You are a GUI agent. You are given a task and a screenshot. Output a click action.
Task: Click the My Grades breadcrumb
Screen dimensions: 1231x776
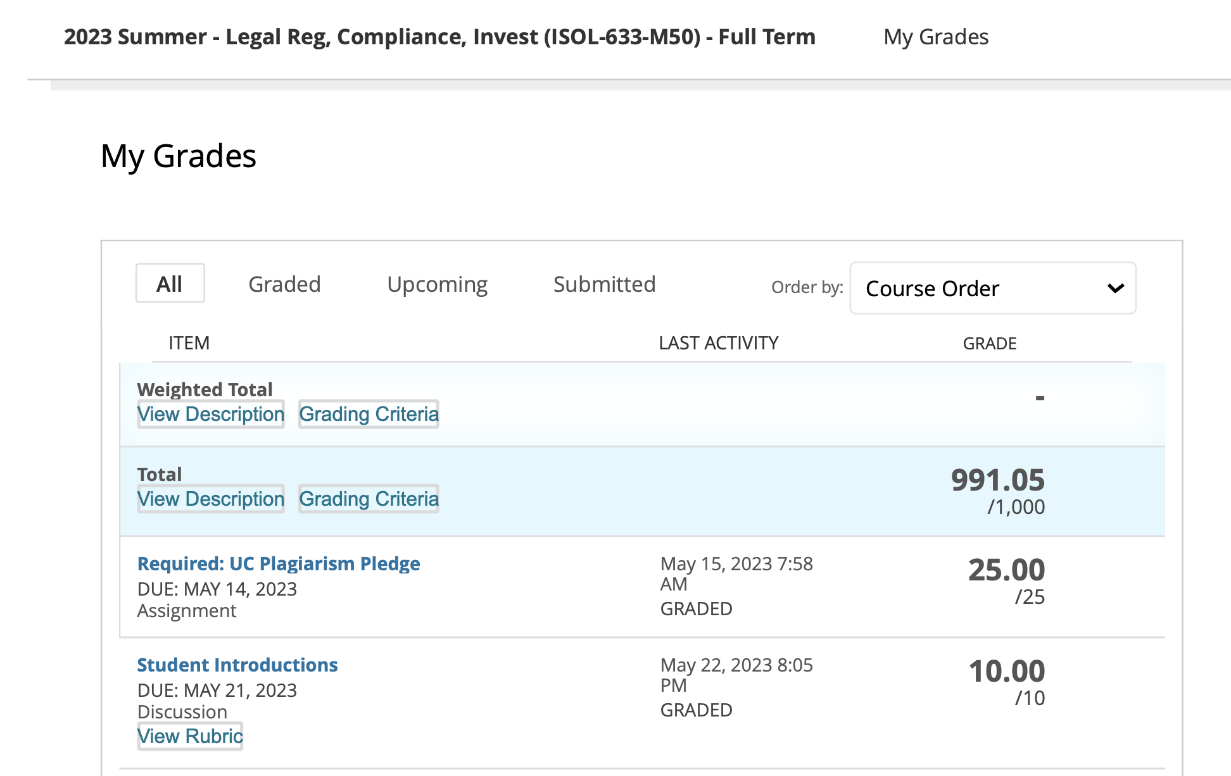[x=936, y=37]
